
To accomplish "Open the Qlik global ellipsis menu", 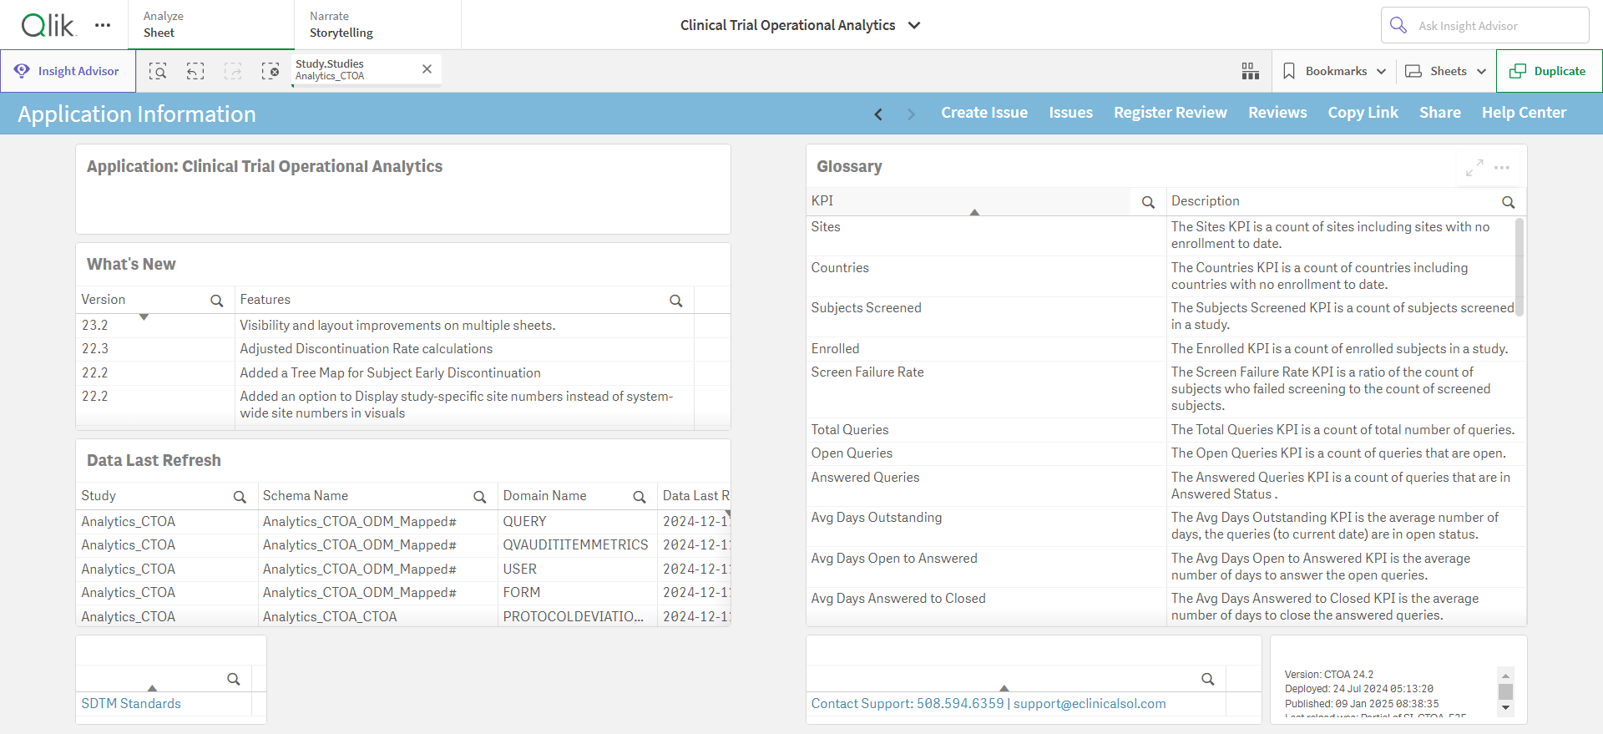I will coord(103,25).
